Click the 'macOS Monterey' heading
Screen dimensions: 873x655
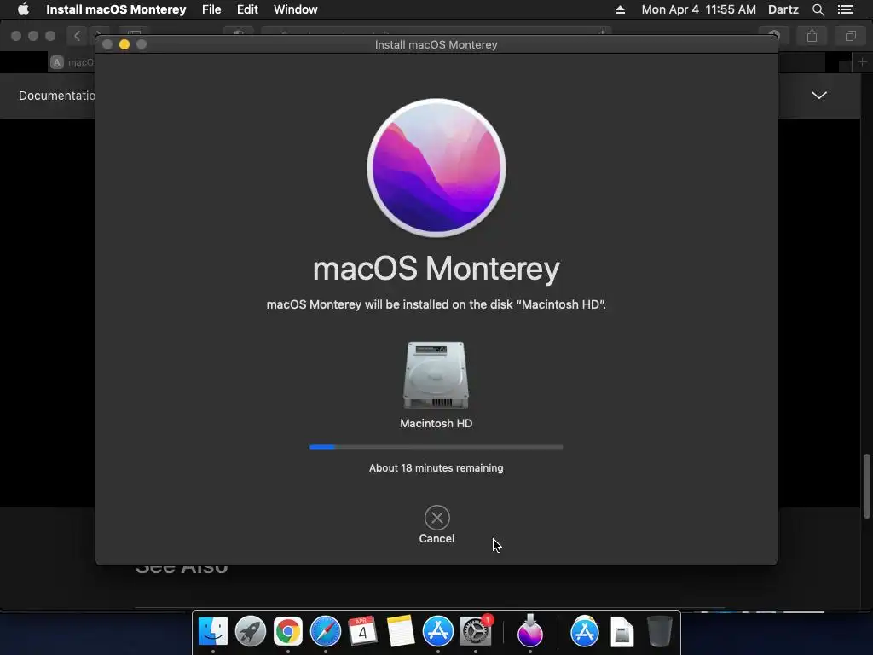436,269
